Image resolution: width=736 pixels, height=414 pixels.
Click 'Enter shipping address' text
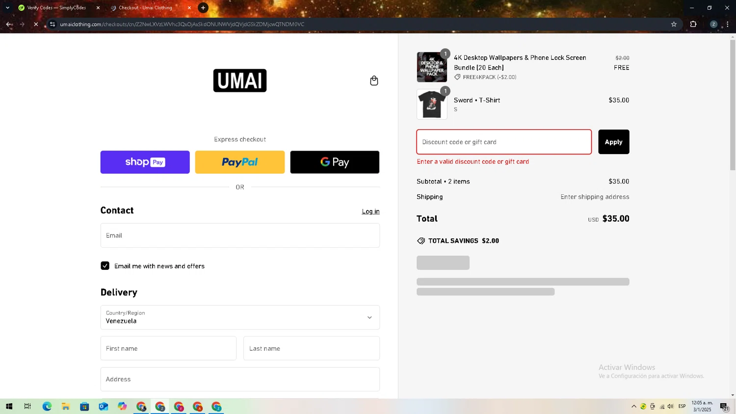[x=595, y=197]
